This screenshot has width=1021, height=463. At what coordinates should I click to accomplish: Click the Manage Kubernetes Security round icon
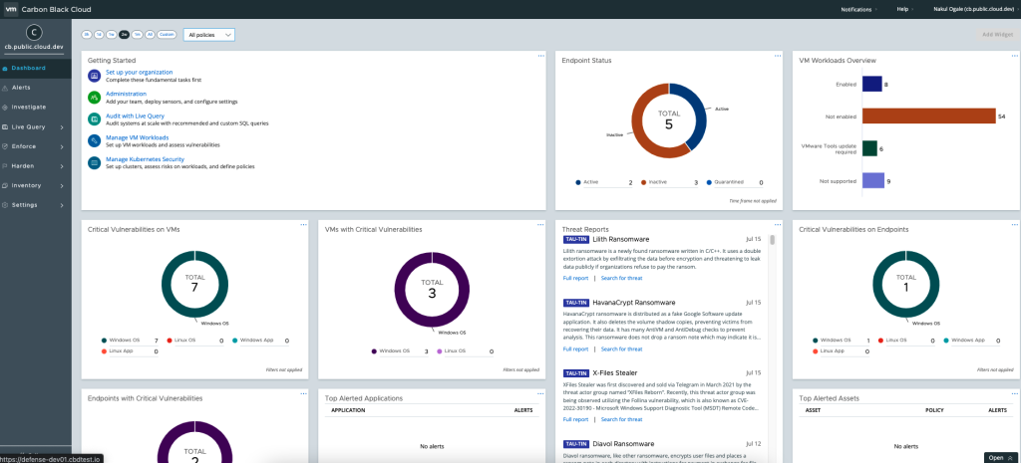95,162
